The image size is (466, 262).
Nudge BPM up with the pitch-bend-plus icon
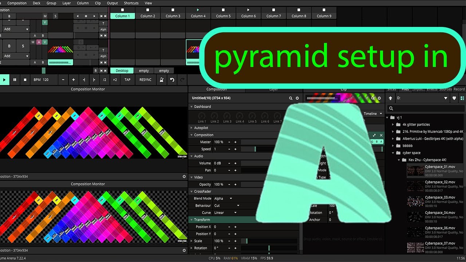coord(94,80)
